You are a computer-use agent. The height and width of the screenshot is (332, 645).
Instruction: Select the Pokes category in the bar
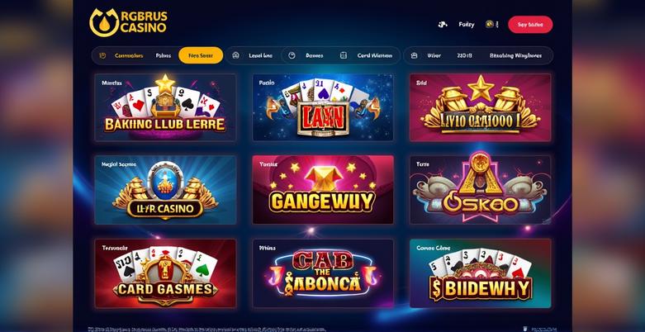tap(164, 55)
